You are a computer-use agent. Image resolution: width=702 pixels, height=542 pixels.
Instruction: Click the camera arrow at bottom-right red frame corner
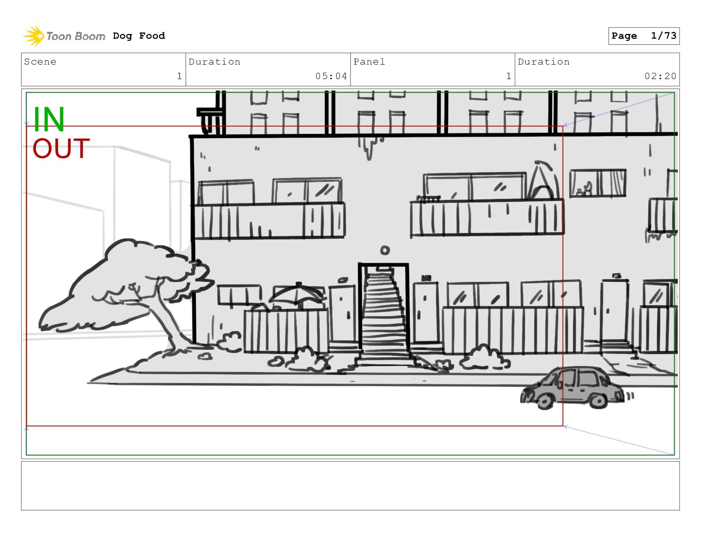pos(565,426)
